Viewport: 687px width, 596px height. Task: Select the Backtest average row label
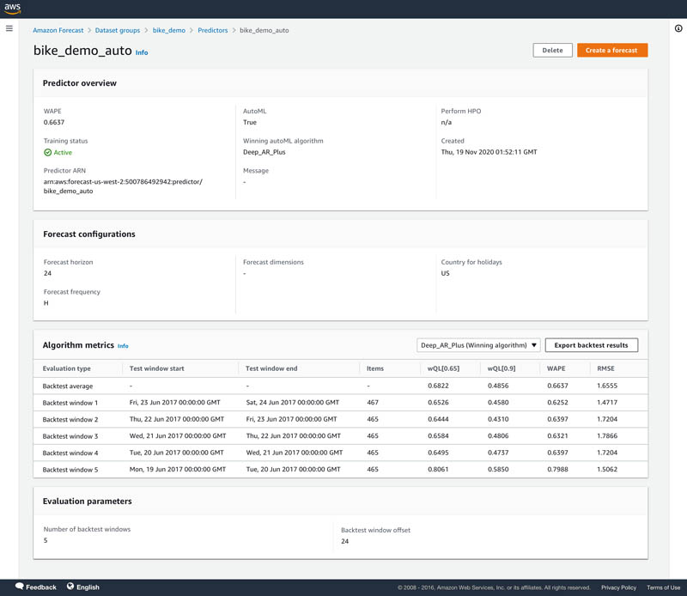pos(68,386)
